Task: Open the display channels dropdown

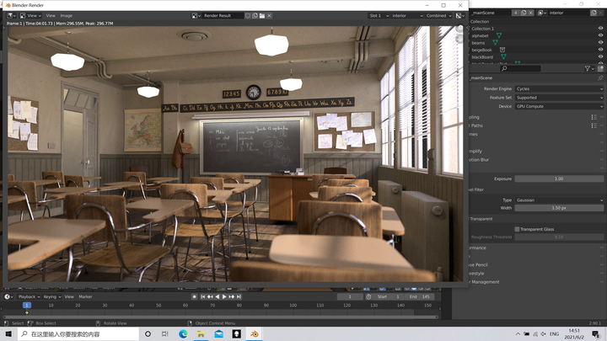Action: [460, 16]
